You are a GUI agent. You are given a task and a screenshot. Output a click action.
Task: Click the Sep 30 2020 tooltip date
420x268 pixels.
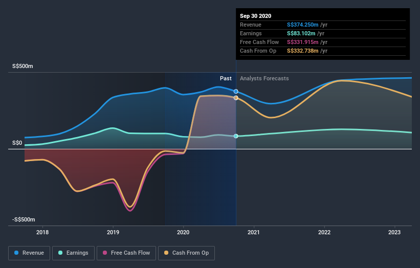(256, 16)
